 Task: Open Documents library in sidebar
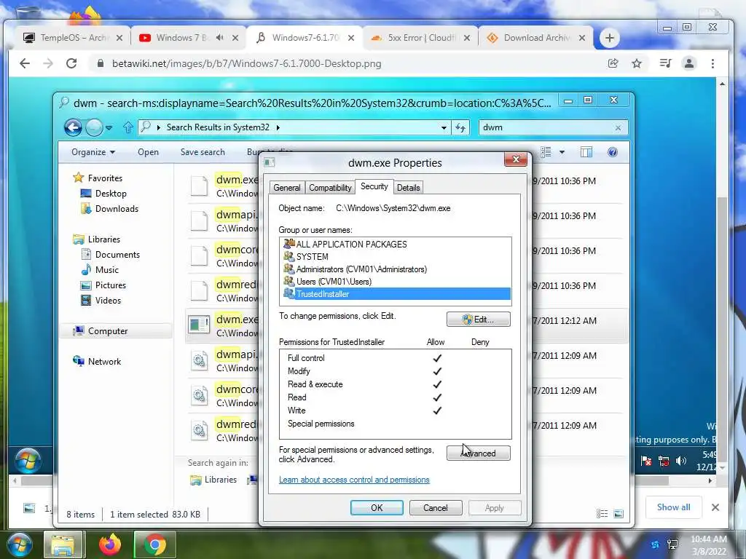click(x=111, y=254)
